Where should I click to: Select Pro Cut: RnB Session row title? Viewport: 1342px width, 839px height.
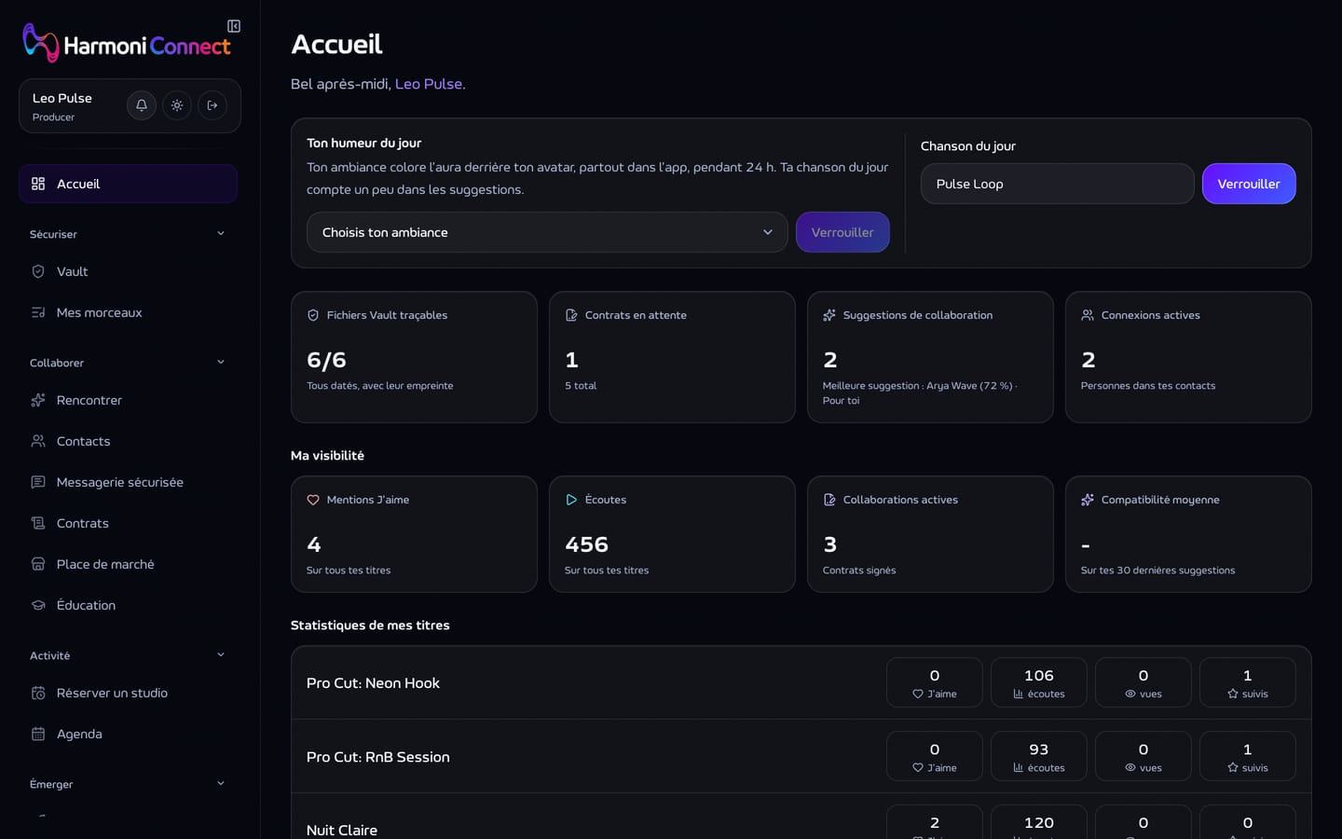pos(377,757)
